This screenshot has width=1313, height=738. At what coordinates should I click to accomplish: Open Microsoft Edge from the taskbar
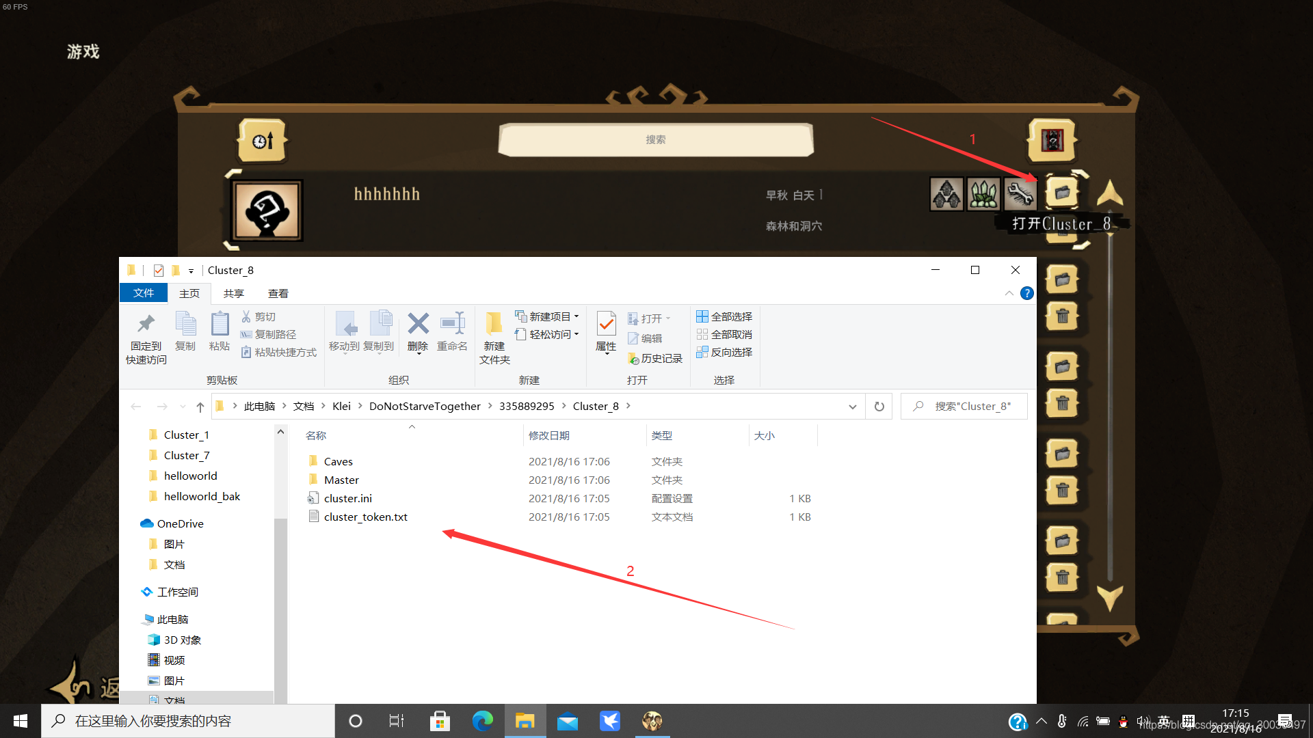483,721
